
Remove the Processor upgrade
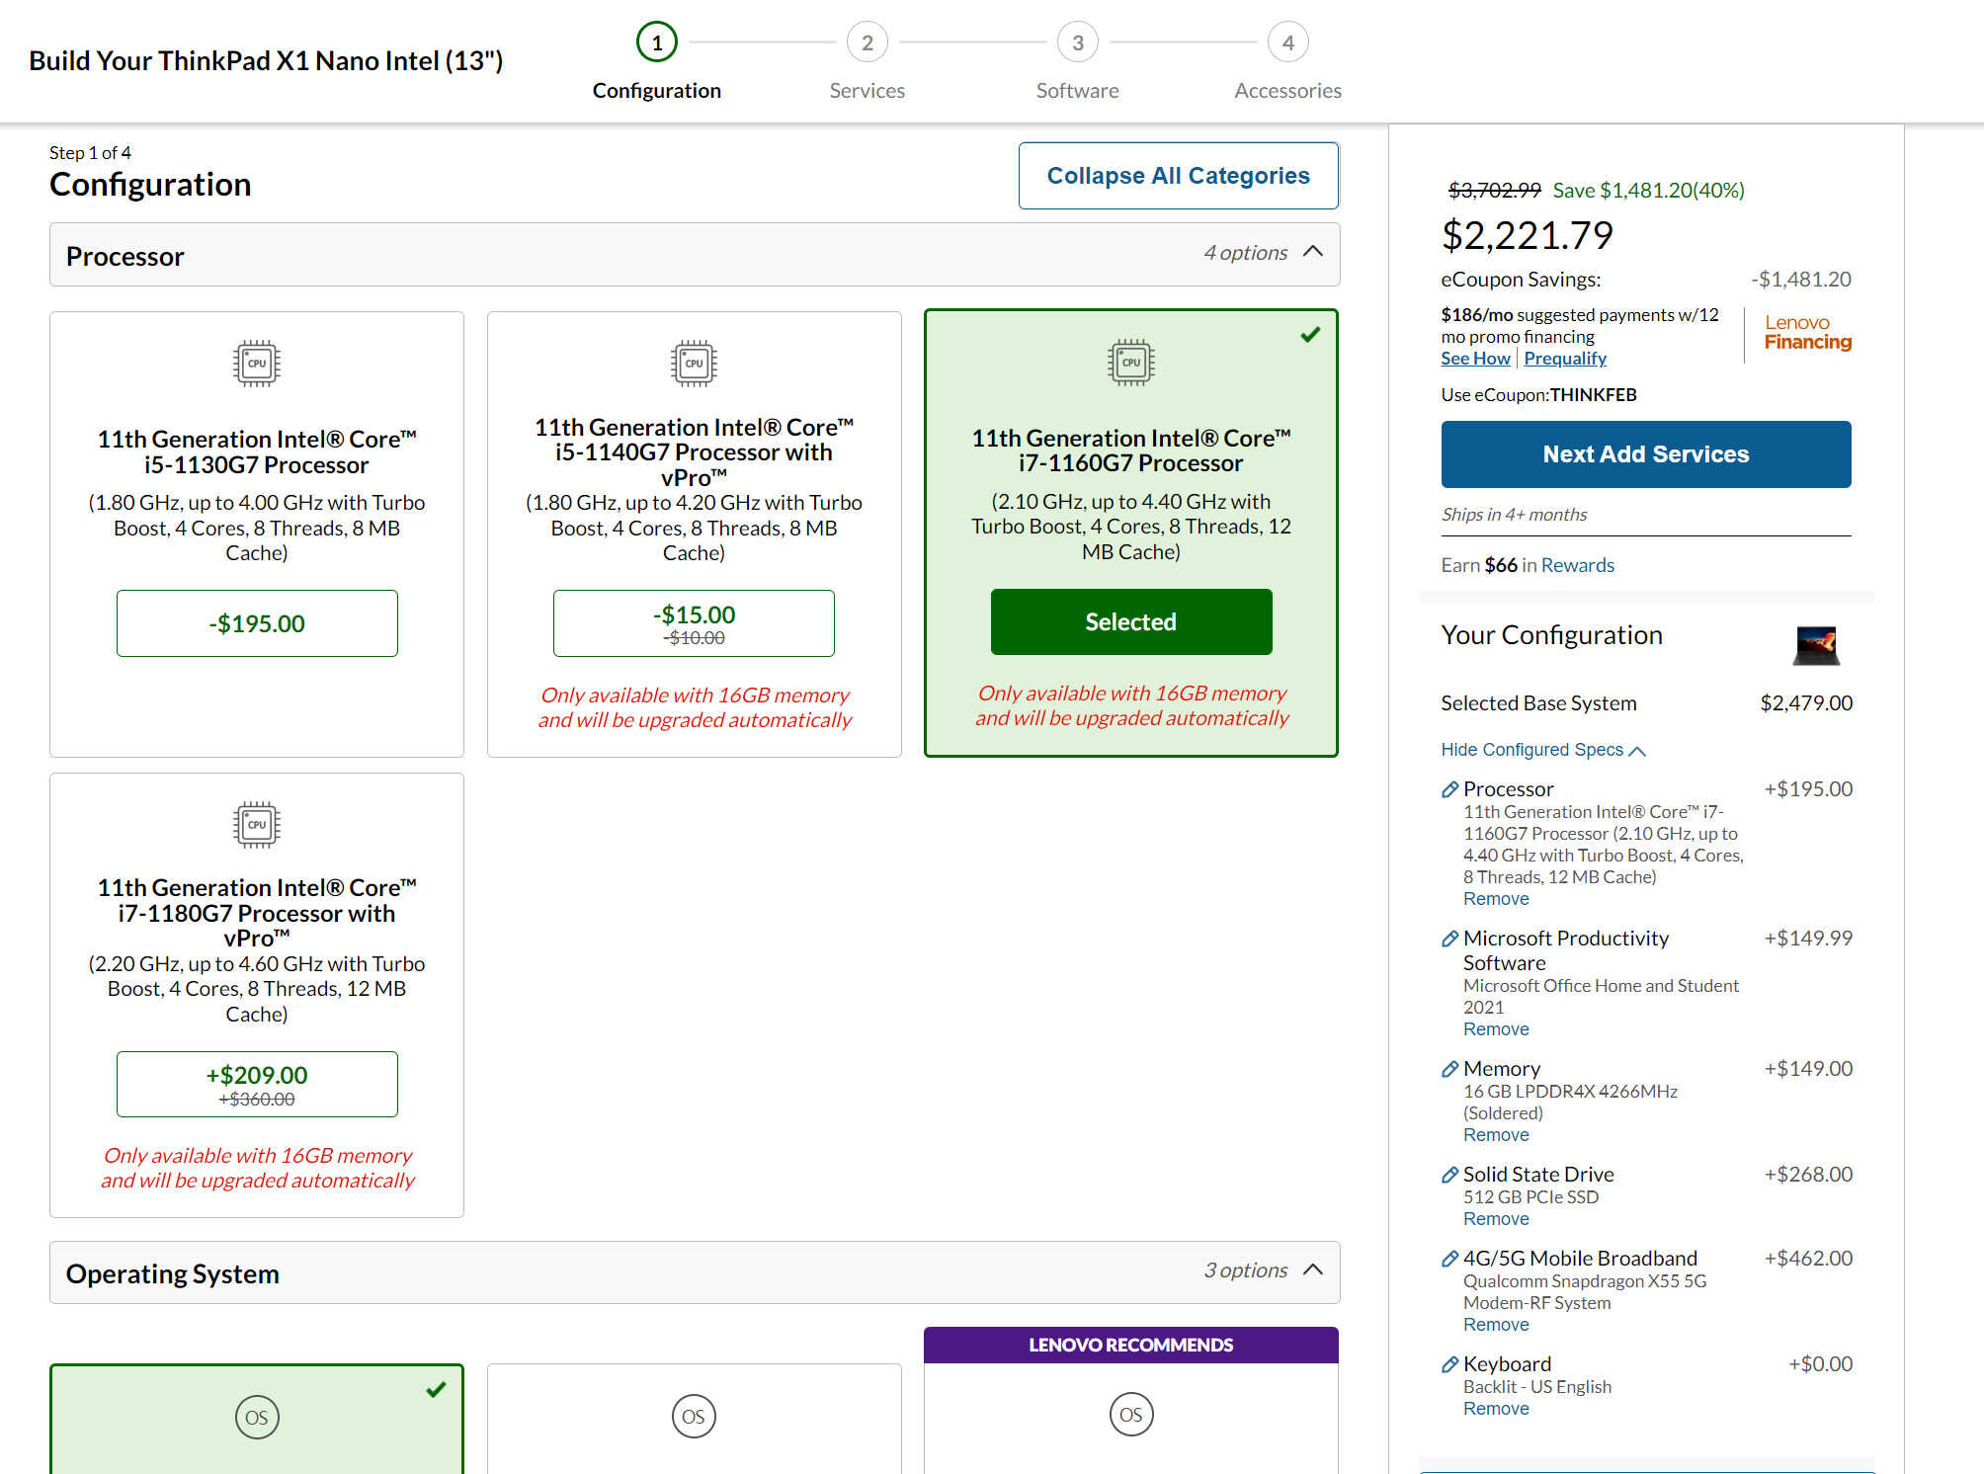click(x=1496, y=899)
